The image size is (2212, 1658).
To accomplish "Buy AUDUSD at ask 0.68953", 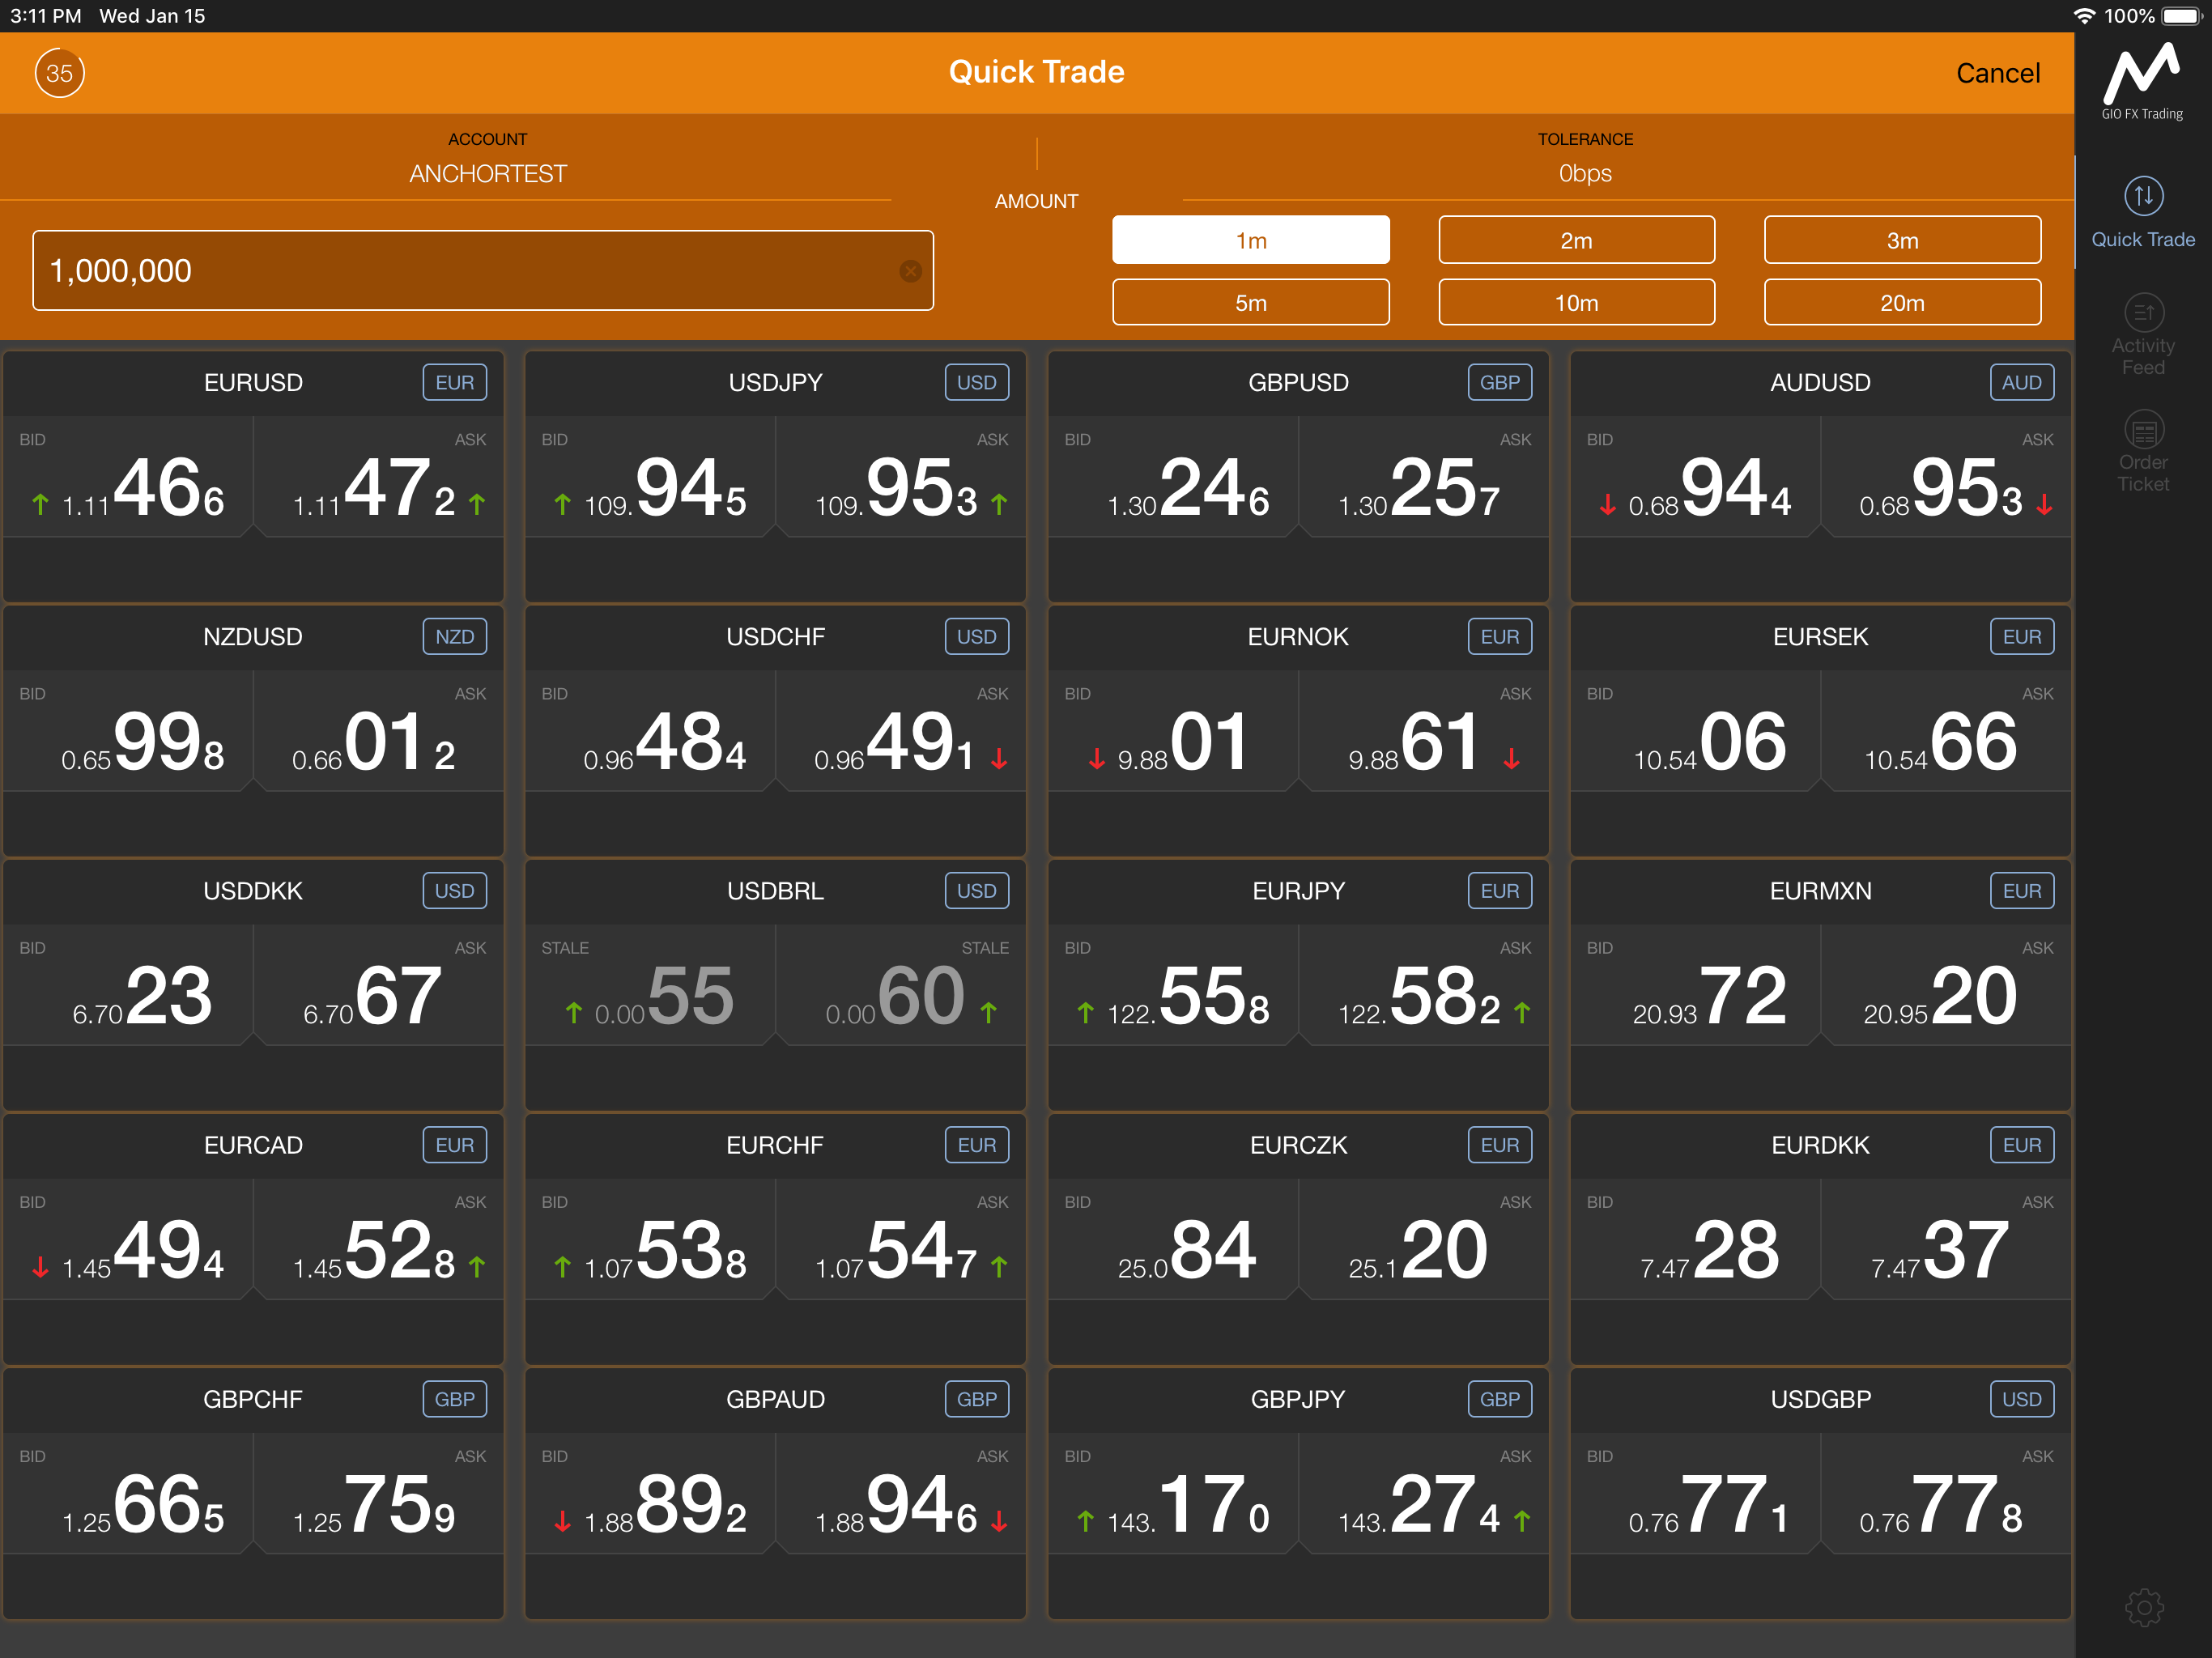I will [x=1946, y=477].
